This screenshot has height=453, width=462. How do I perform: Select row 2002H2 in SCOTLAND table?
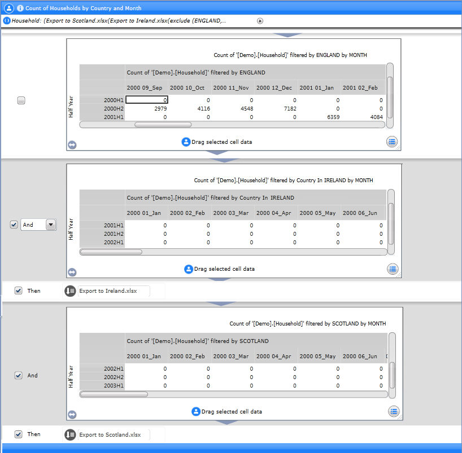tap(102, 377)
